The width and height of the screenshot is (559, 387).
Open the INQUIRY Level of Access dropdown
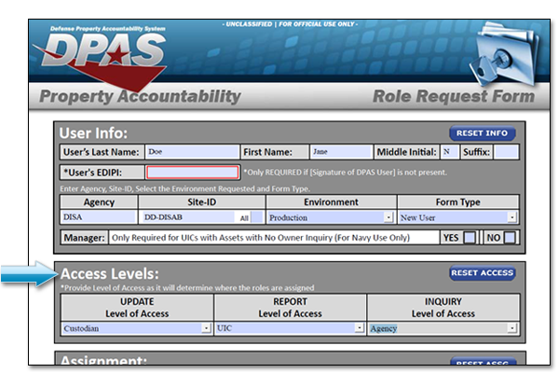(443, 328)
